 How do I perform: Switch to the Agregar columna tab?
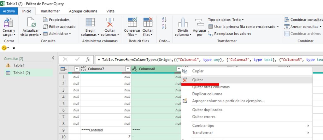click(x=83, y=11)
